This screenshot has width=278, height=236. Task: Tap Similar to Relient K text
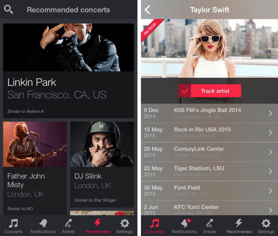tap(25, 111)
